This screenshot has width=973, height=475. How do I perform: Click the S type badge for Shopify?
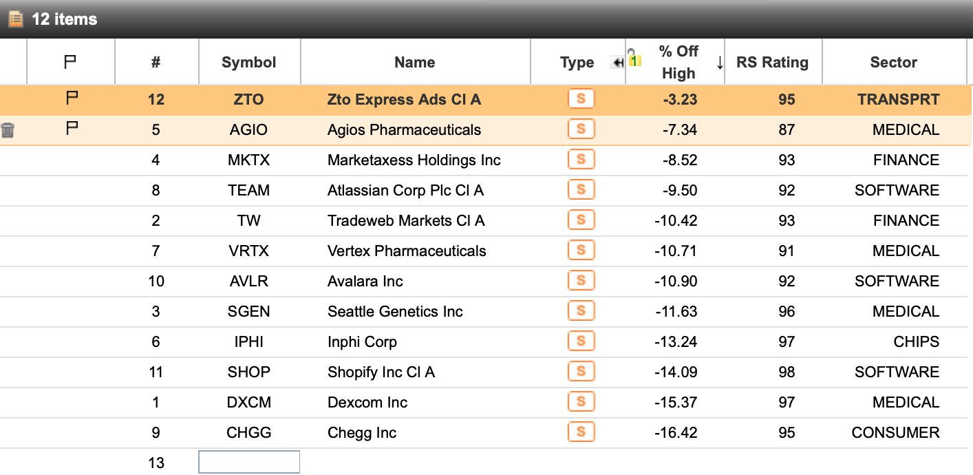pos(581,372)
